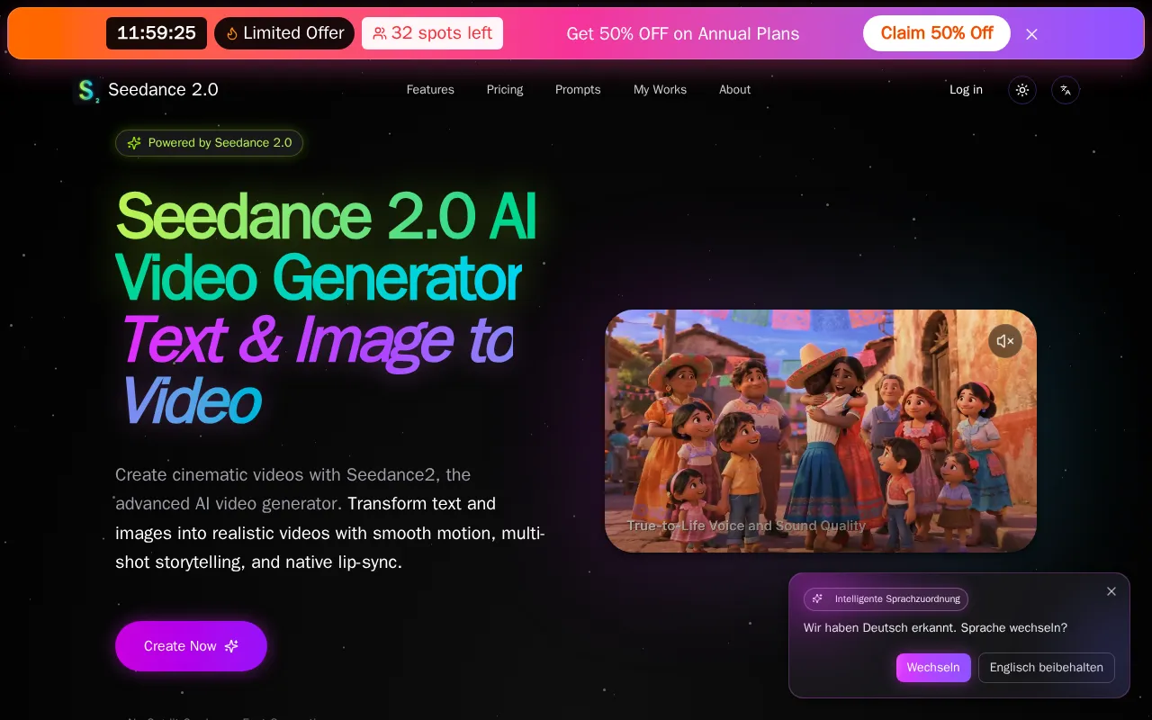This screenshot has height=720, width=1152.
Task: Click 'Get 50% OFF on Annual Plans' text
Action: tap(683, 34)
